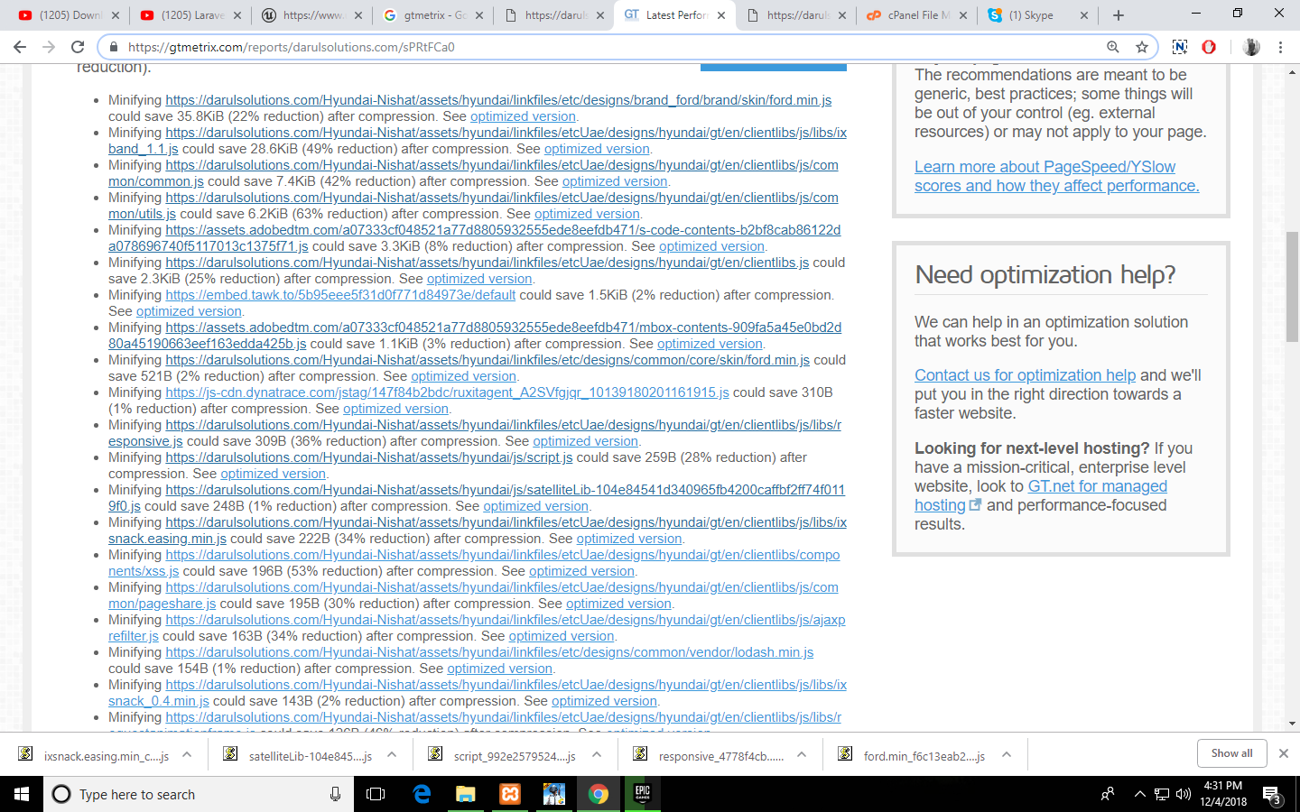Screen dimensions: 1300x812
Task: Open the Windows action center notifications
Action: [1272, 794]
